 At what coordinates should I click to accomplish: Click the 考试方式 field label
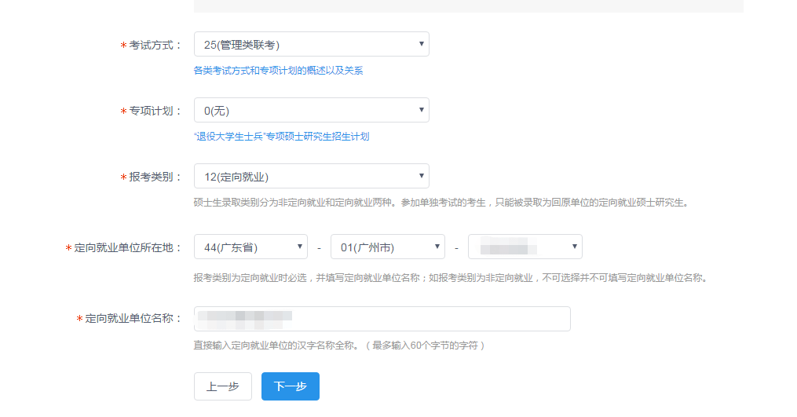click(155, 45)
